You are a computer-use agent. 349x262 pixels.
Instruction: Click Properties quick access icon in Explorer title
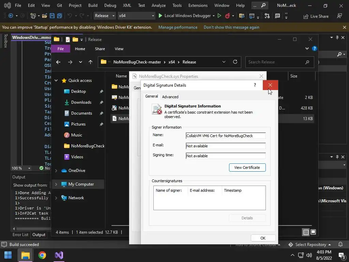(68, 40)
